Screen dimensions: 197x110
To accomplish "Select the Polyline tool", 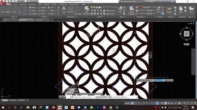I will coord(8,9).
